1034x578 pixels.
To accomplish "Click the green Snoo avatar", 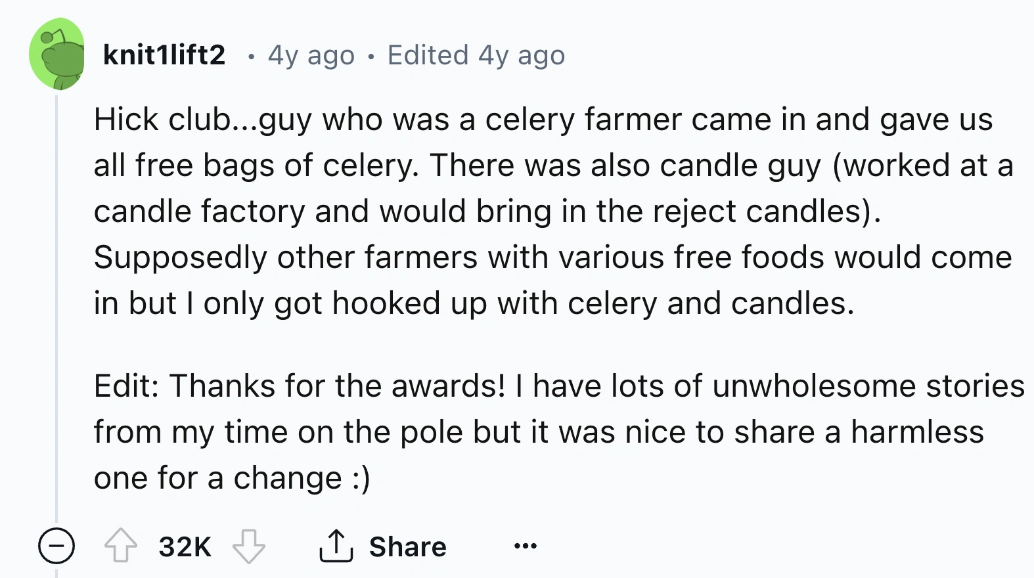I will pyautogui.click(x=56, y=55).
